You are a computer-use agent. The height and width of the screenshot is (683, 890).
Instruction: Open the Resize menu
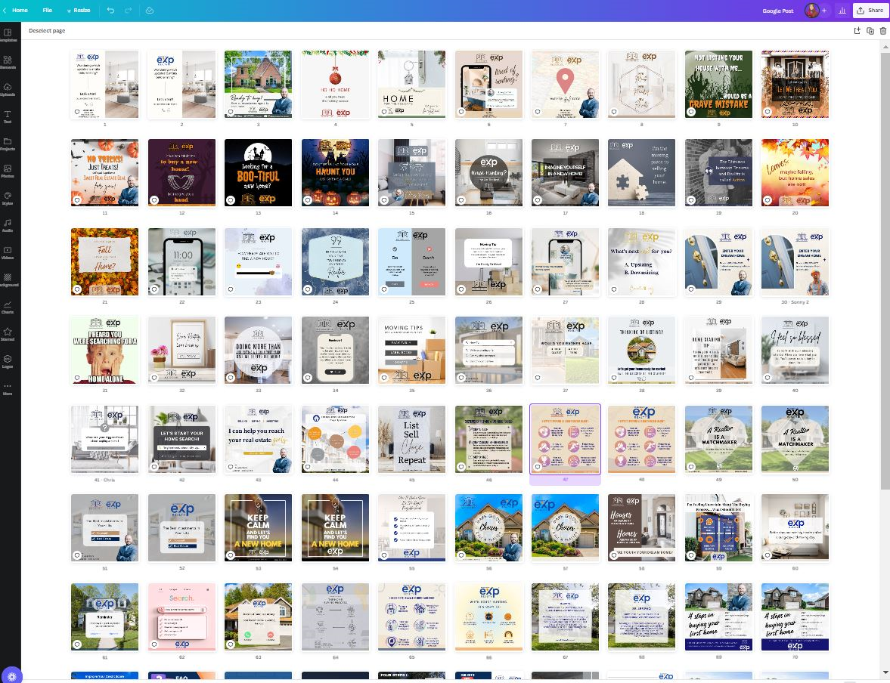79,11
